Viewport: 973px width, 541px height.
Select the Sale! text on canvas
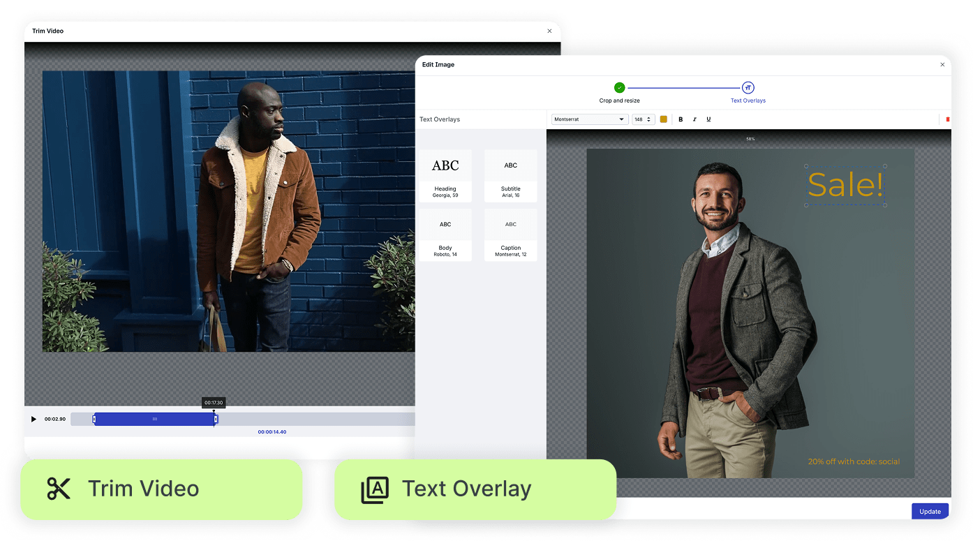pyautogui.click(x=845, y=186)
